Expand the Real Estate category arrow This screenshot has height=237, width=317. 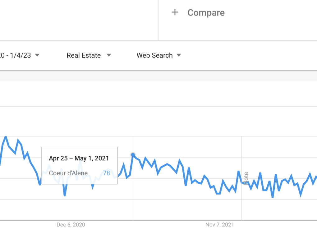click(109, 55)
